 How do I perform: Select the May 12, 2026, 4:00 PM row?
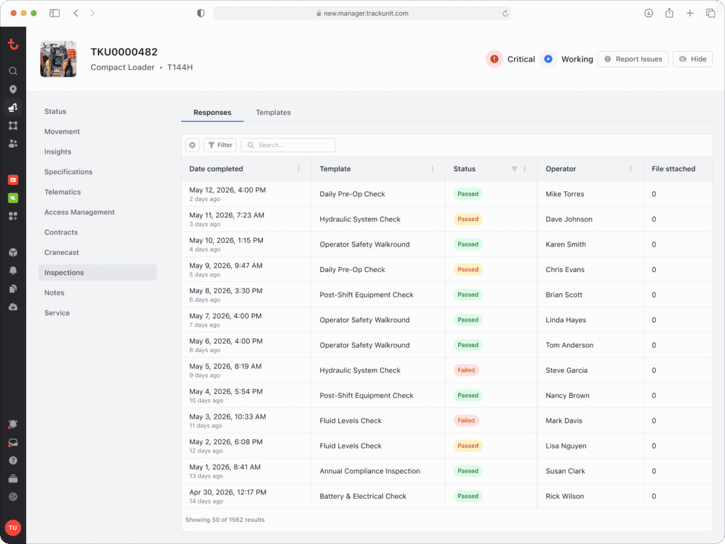447,194
